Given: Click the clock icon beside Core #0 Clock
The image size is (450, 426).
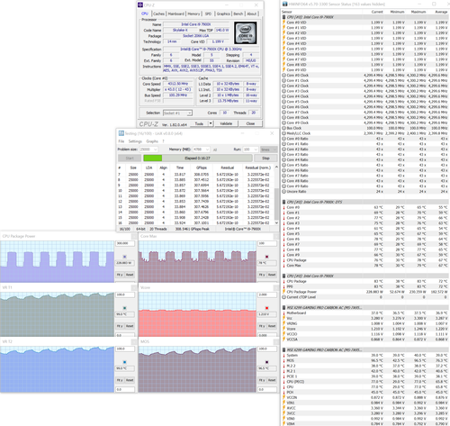Looking at the screenshot, I should pyautogui.click(x=283, y=75).
